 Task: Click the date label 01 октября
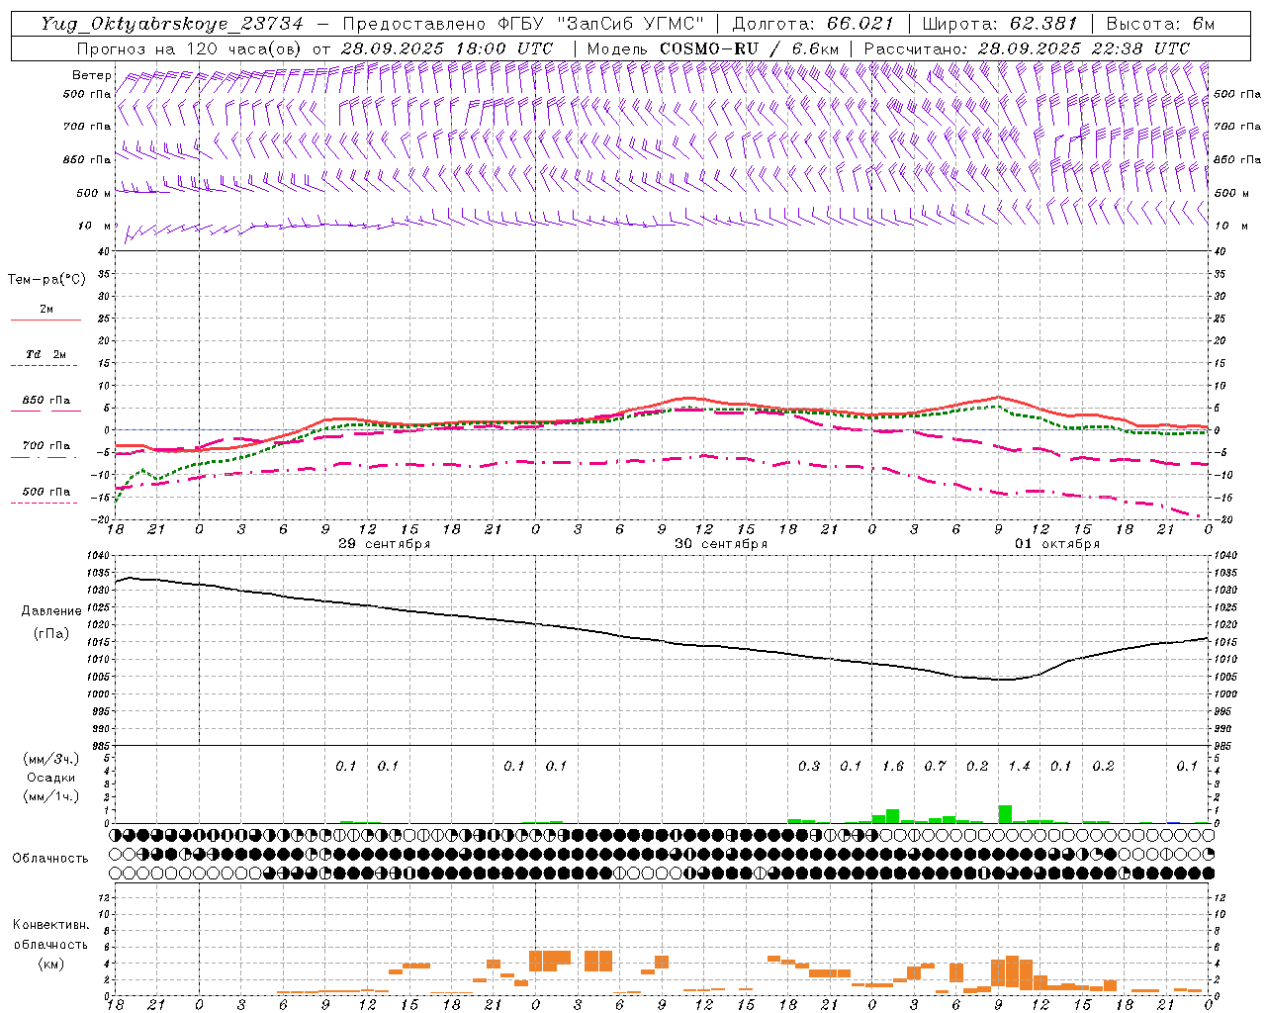1057,544
